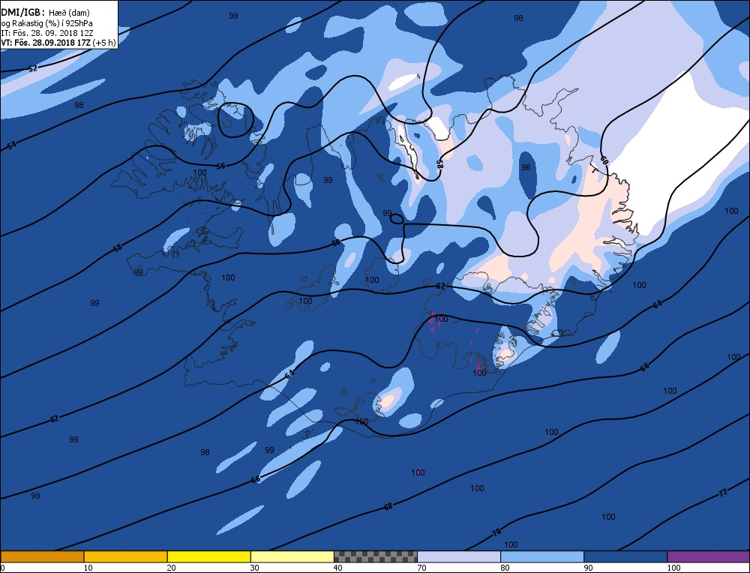Click the legend tick label '70'
Viewport: 750px width, 573px height.
tap(421, 568)
